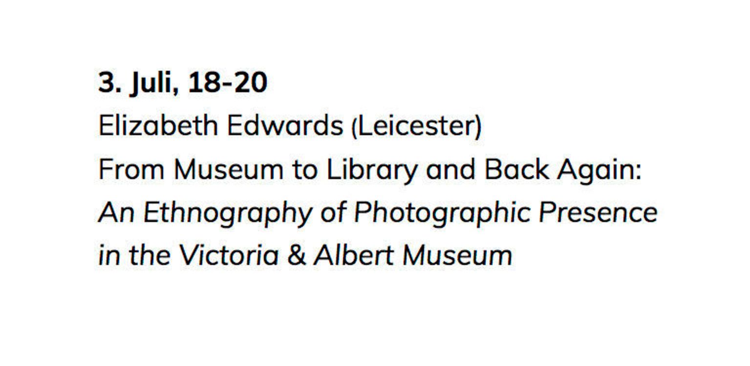The image size is (750, 366).
Task: Click the italic word "An" starting the subtitle
Action: click(116, 212)
